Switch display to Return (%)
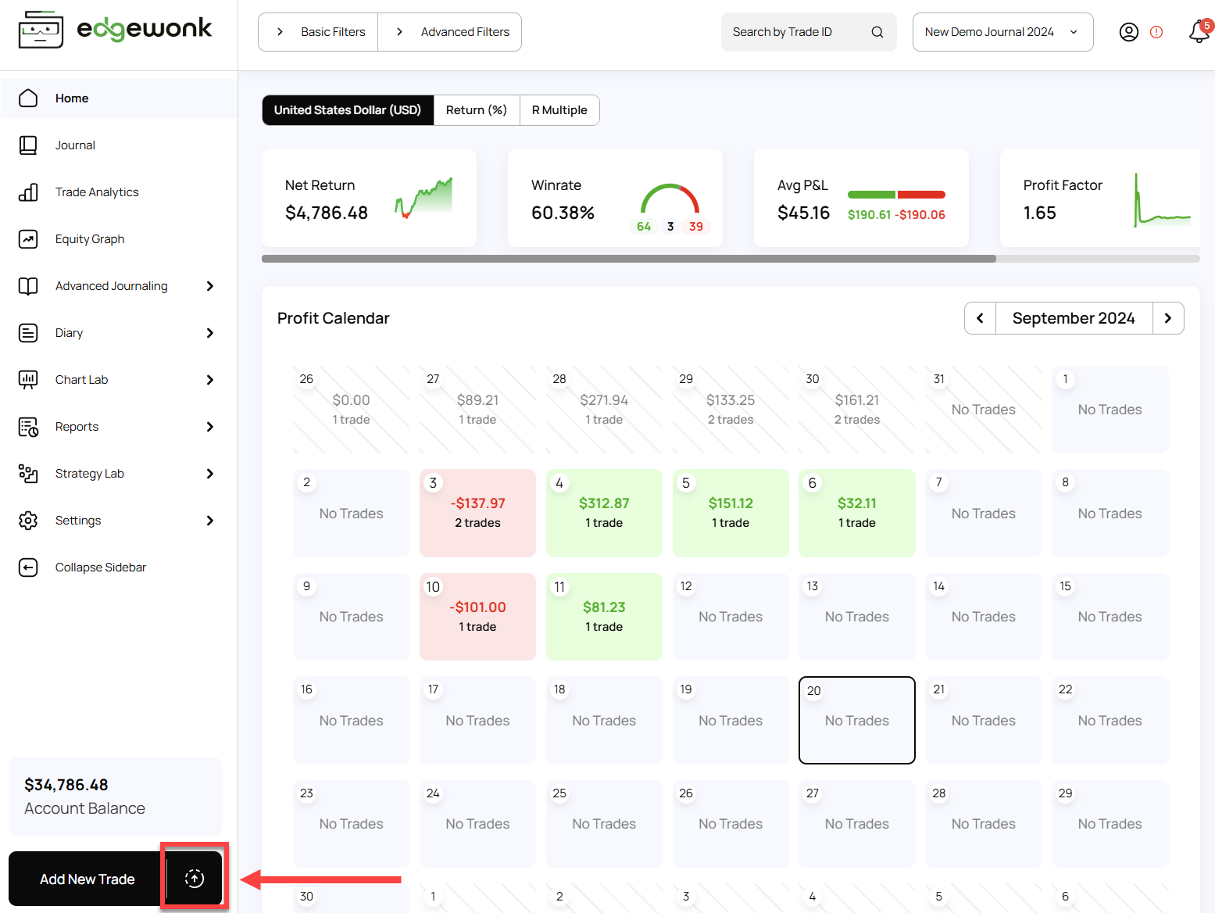This screenshot has width=1215, height=913. click(476, 110)
